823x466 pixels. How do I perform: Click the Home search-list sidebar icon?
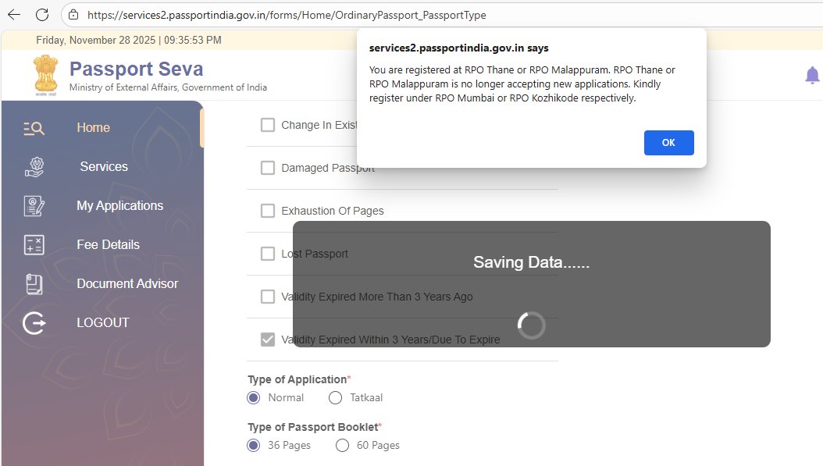[x=34, y=127]
